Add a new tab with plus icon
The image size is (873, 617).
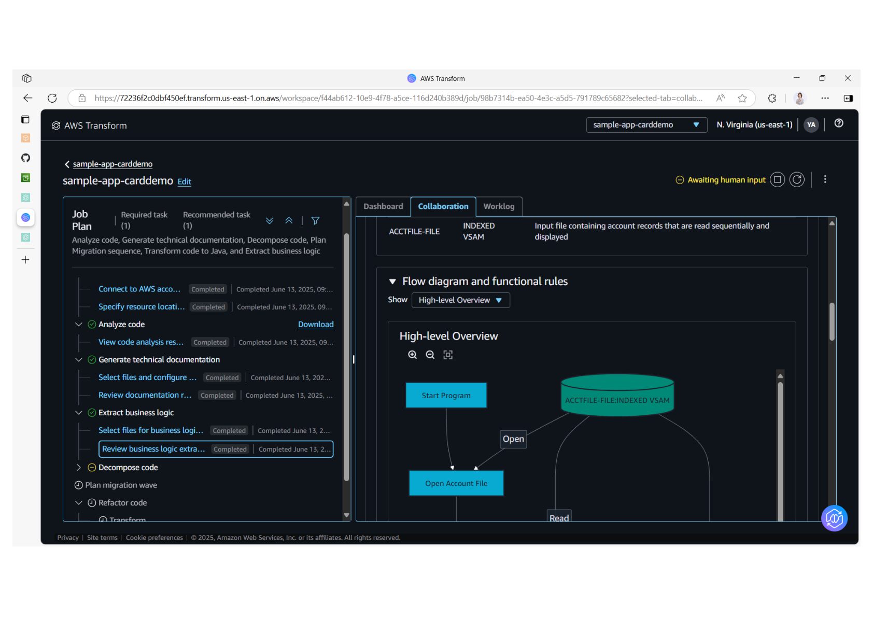click(x=25, y=260)
